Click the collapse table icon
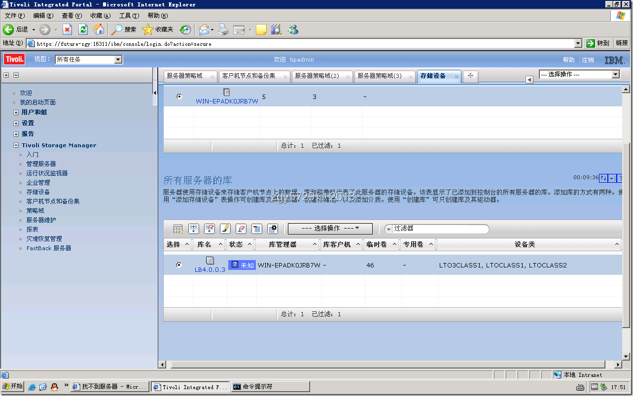Viewport: 633px width, 396px height. pos(257,229)
